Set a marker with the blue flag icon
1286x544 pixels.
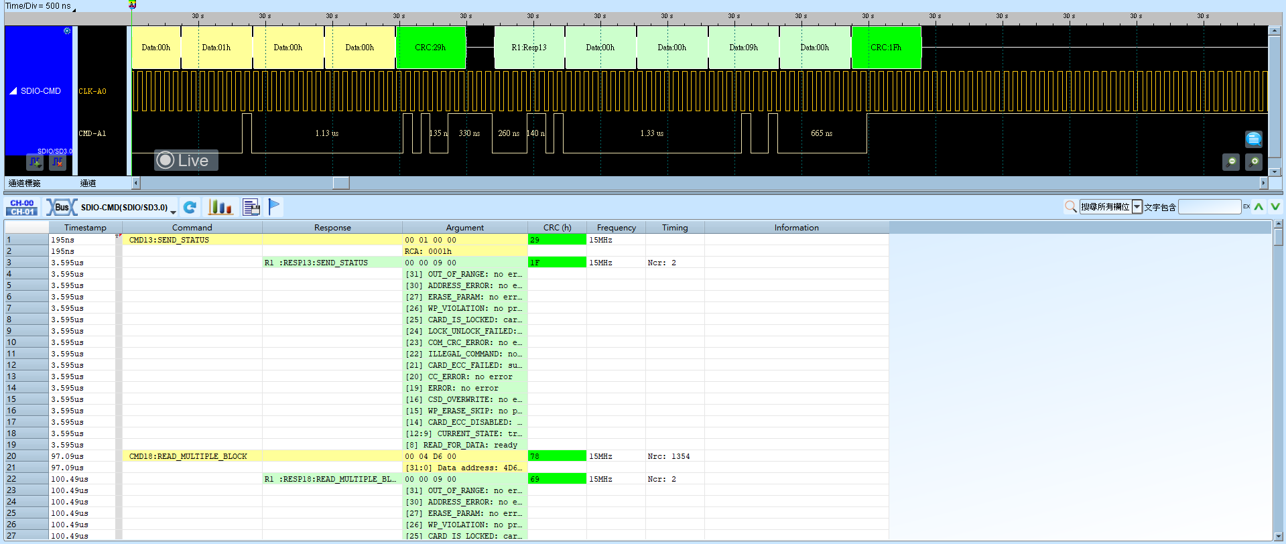[x=274, y=207]
